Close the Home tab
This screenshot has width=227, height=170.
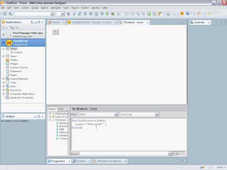(64, 22)
